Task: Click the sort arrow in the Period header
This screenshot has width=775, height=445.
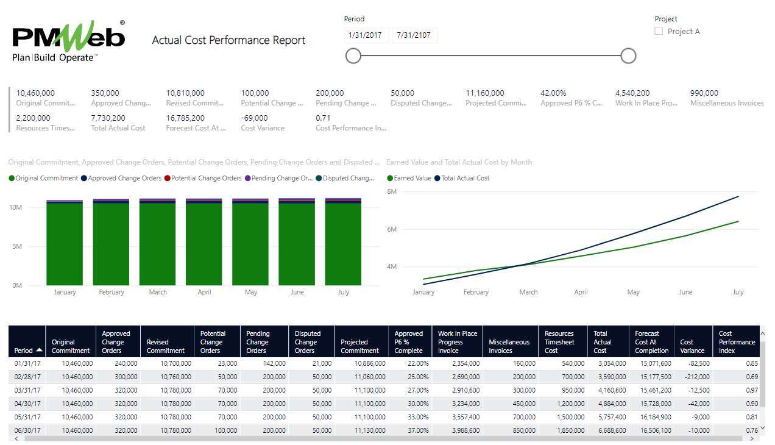Action: tap(40, 351)
